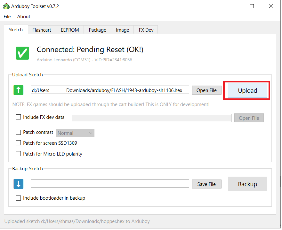The image size is (282, 230).
Task: Toggle the Patch contrast checkbox
Action: point(18,132)
